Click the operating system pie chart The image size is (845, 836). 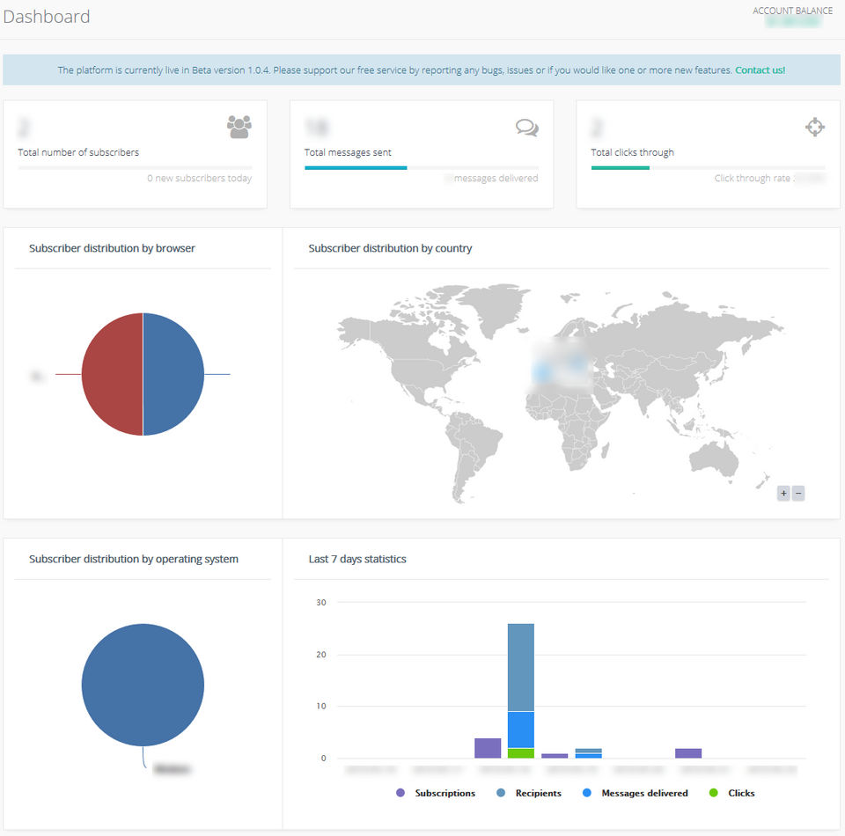pyautogui.click(x=143, y=686)
